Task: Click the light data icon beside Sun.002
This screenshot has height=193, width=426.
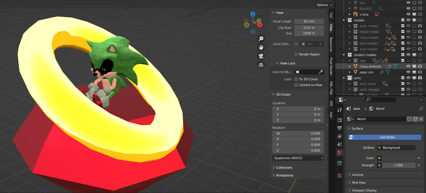Action: pyautogui.click(x=380, y=9)
